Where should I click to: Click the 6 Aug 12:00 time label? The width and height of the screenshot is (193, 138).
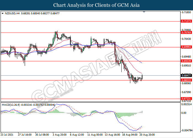77,135
